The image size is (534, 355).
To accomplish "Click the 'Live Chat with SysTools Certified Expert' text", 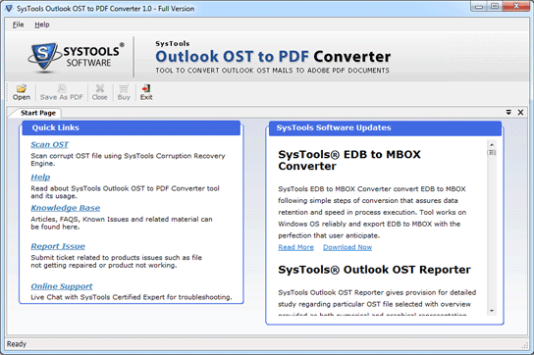I will pos(132,297).
